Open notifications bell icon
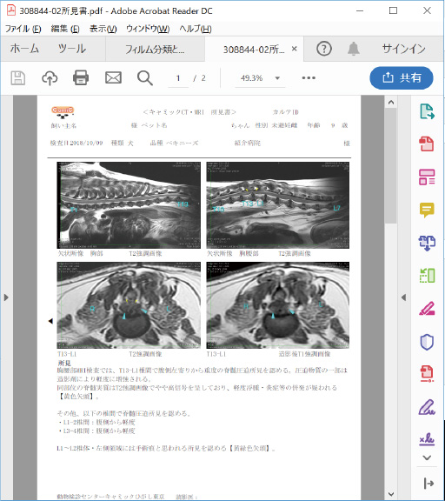The image size is (445, 501). 354,49
